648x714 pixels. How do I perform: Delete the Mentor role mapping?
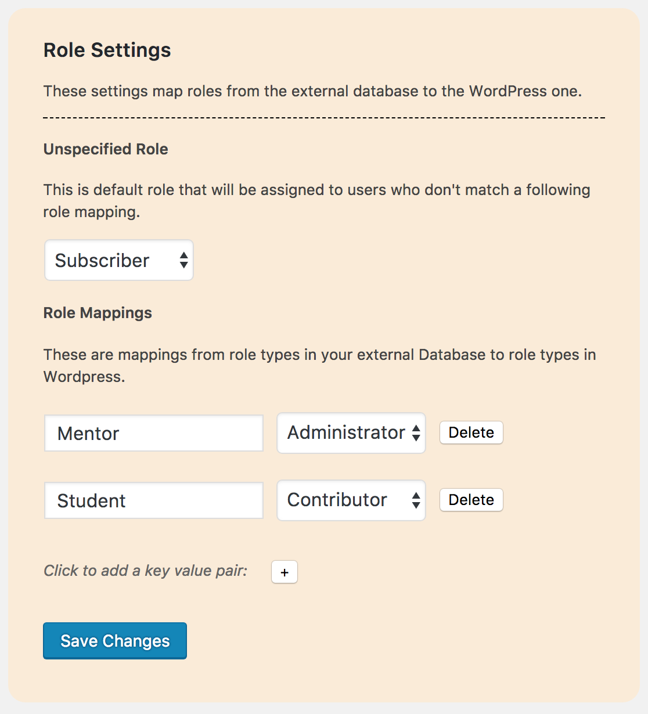[471, 432]
